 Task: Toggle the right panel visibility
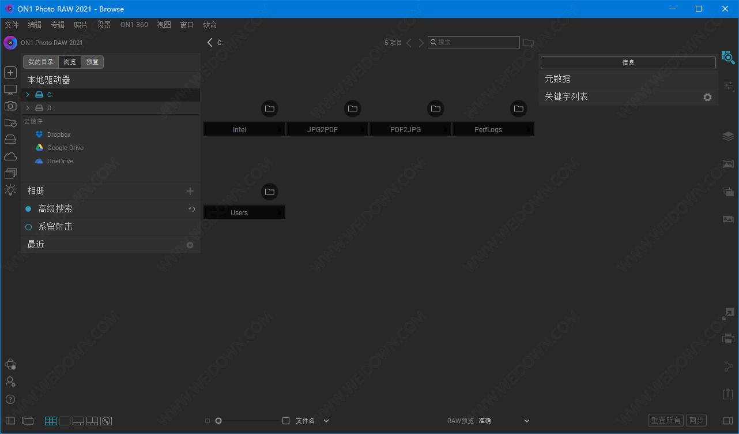point(728,421)
